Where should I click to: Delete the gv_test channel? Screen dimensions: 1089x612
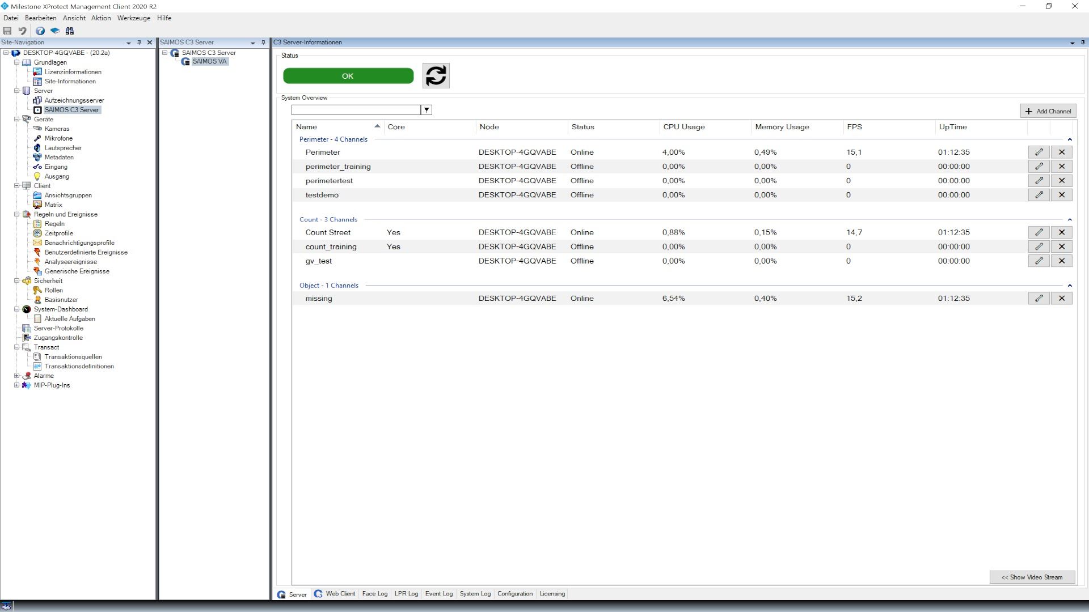(x=1061, y=261)
